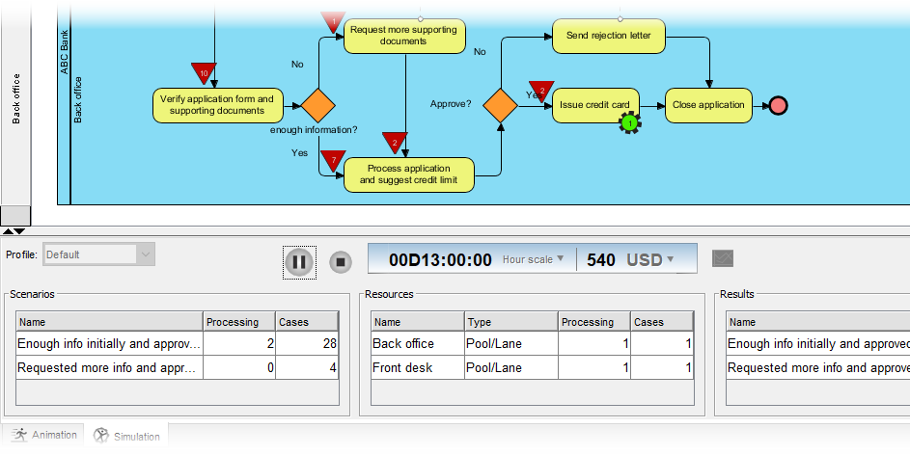The width and height of the screenshot is (910, 455).
Task: Stop the simulation with stop button
Action: pos(341,261)
